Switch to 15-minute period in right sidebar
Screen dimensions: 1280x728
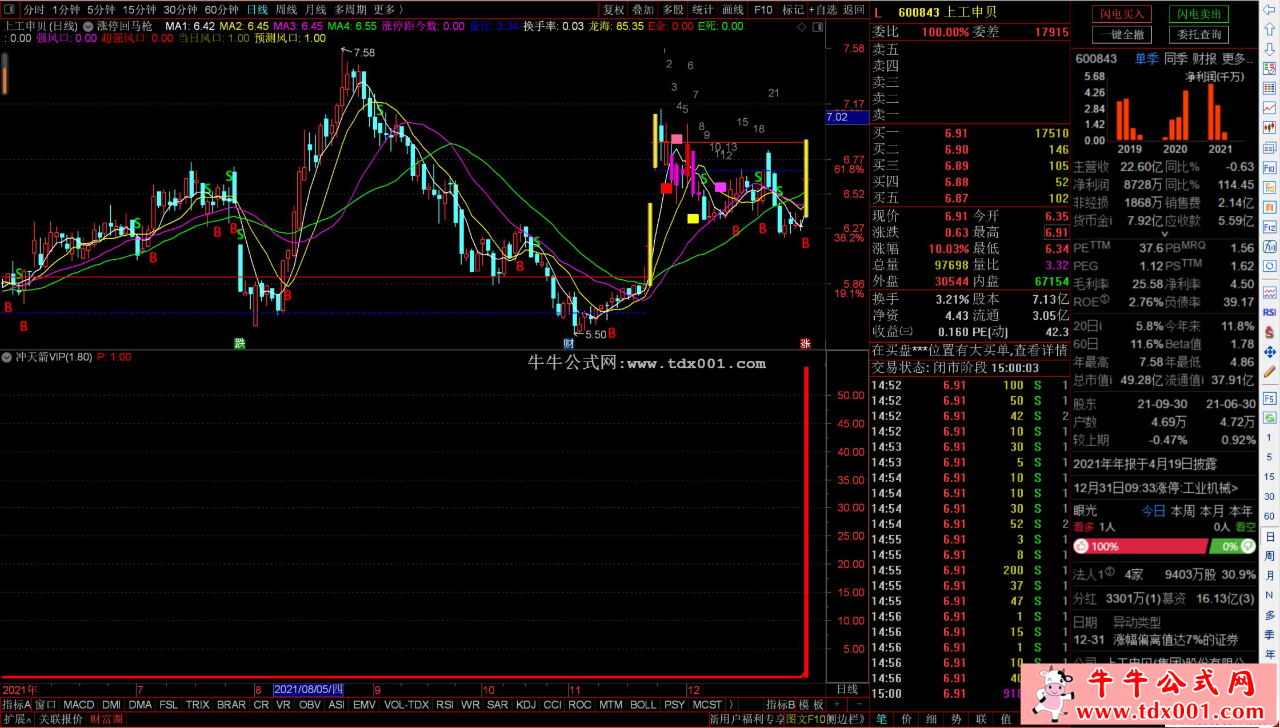1269,477
